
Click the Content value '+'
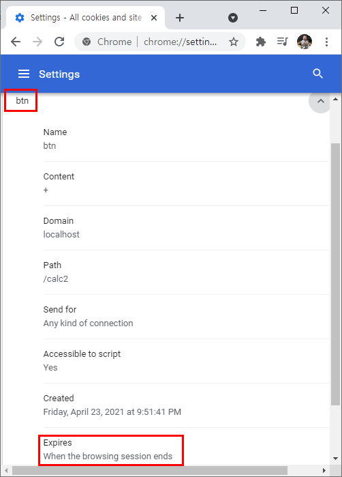click(x=46, y=190)
